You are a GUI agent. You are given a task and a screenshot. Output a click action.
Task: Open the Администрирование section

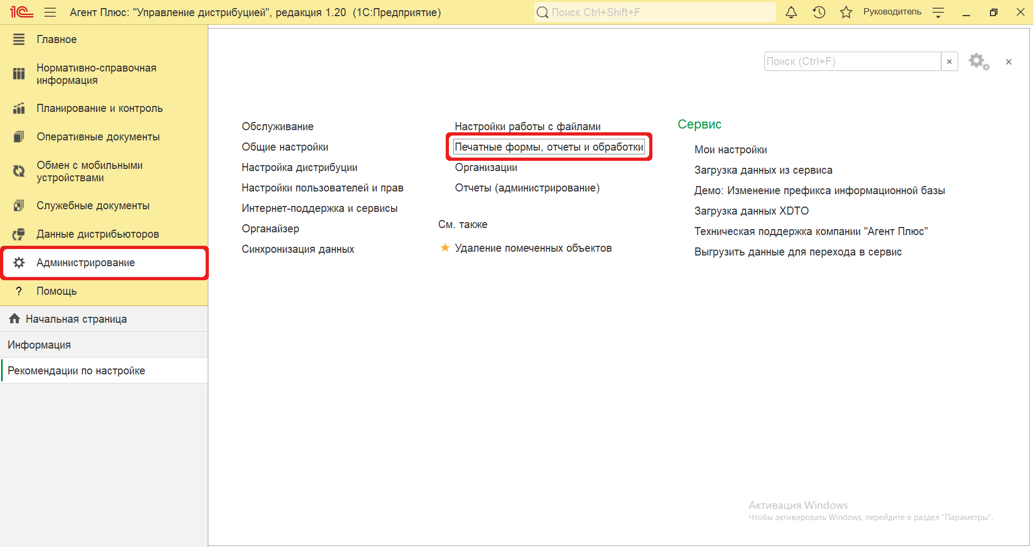coord(86,262)
